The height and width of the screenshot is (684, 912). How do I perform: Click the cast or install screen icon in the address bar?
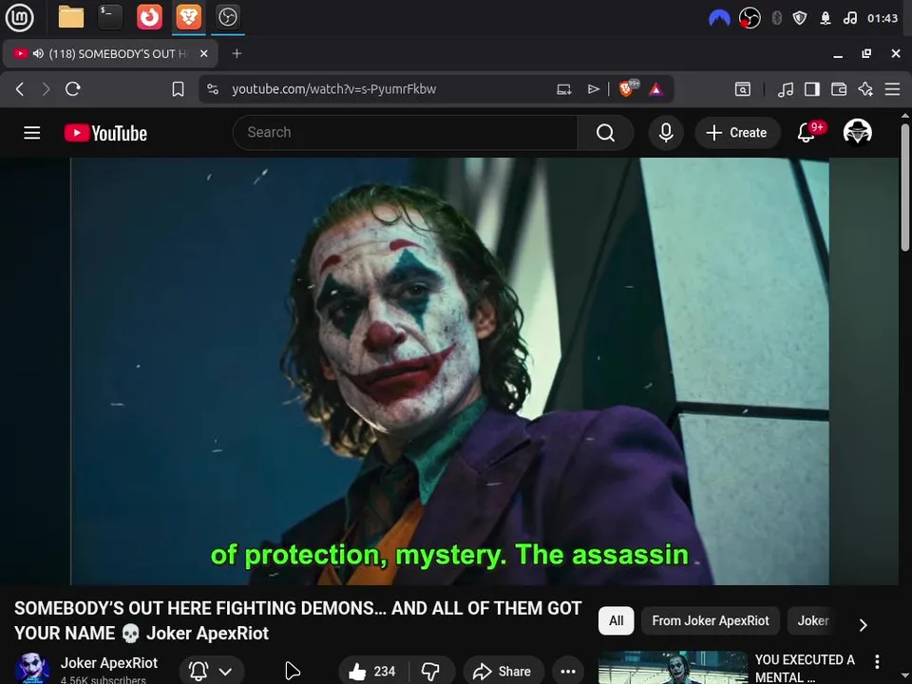(563, 89)
